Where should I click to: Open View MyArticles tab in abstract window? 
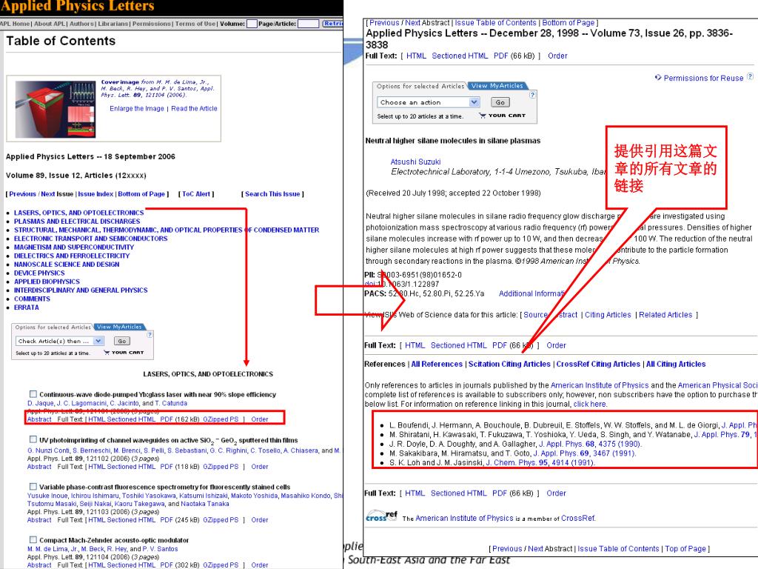(x=497, y=86)
